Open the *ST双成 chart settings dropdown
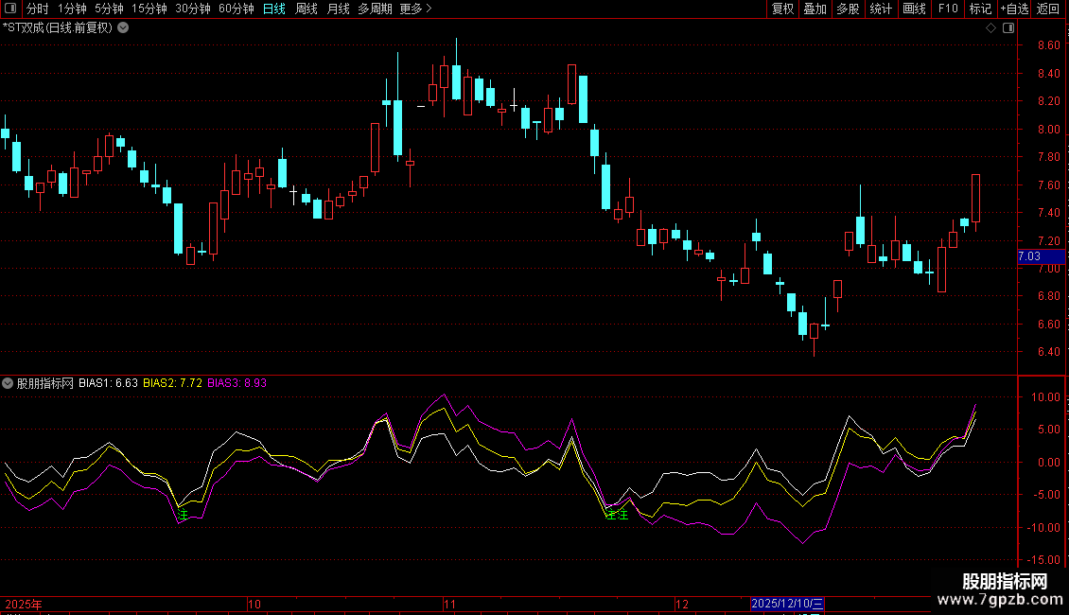Viewport: 1069px width, 615px height. click(123, 28)
